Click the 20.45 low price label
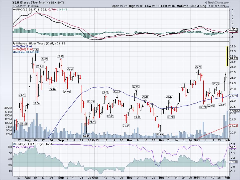 click(86, 136)
